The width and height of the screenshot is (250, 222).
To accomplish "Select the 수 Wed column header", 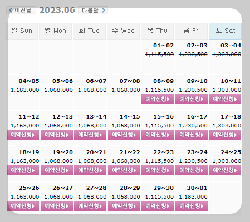I will coord(123,31).
